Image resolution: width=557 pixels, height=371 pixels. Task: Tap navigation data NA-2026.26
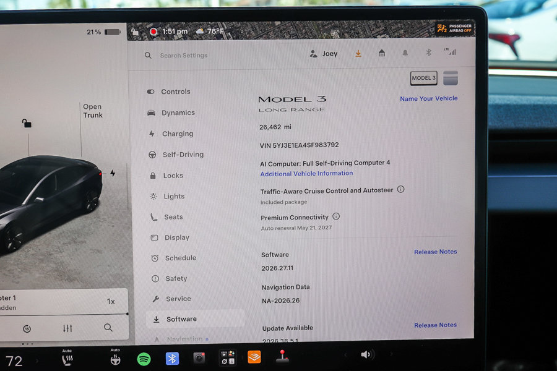click(x=280, y=301)
